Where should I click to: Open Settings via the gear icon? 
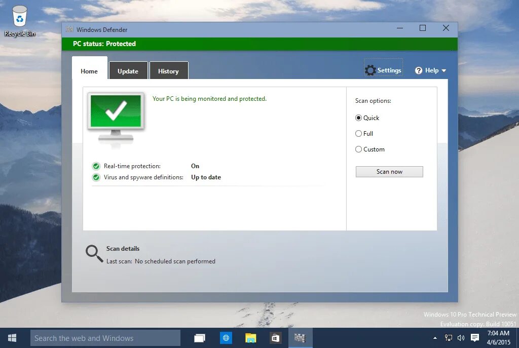click(x=370, y=70)
